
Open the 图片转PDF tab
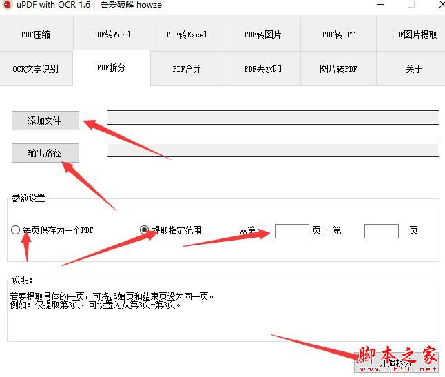pos(338,69)
